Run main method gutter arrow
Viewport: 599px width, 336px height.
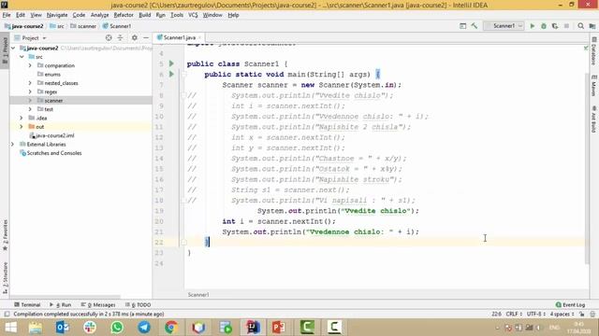click(x=171, y=74)
